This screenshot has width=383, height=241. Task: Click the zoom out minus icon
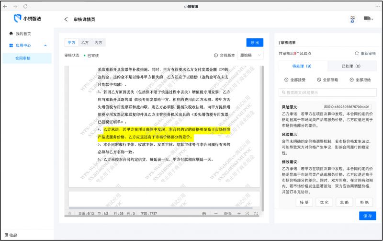click(216, 213)
